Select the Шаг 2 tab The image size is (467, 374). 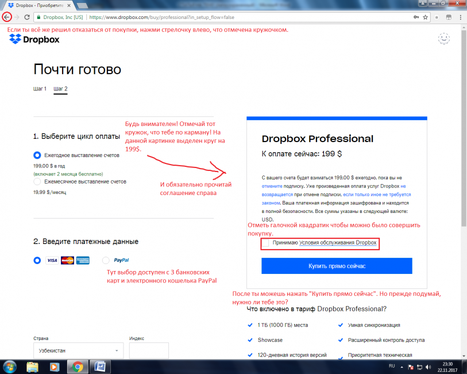point(60,89)
